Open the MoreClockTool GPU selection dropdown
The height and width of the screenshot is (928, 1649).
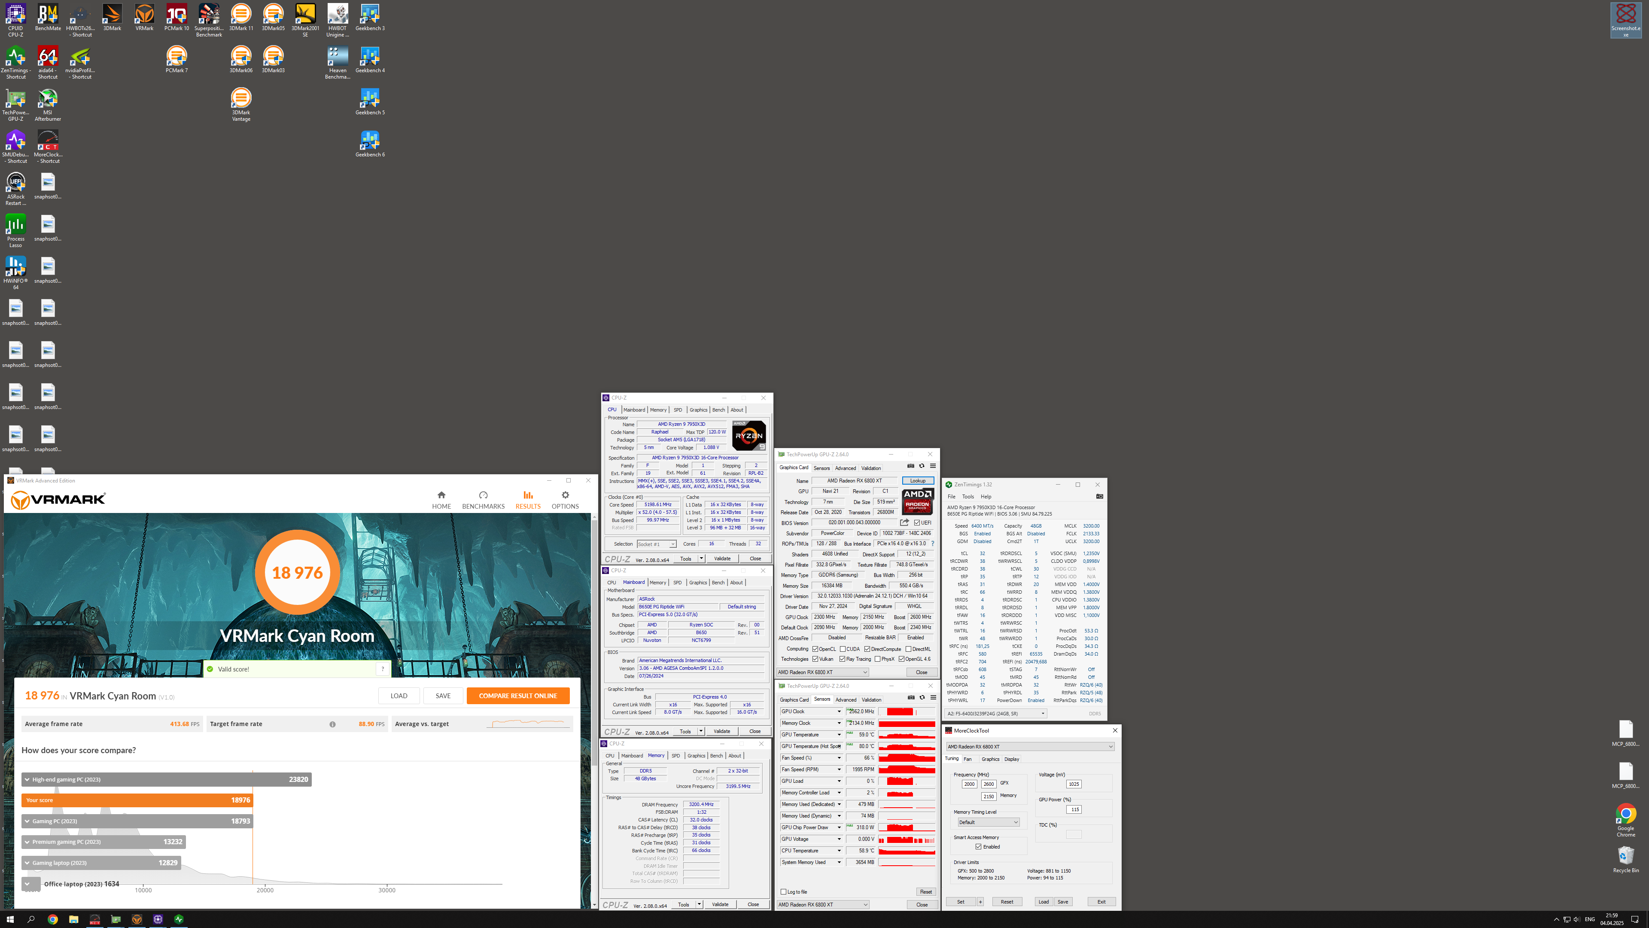pos(1030,747)
